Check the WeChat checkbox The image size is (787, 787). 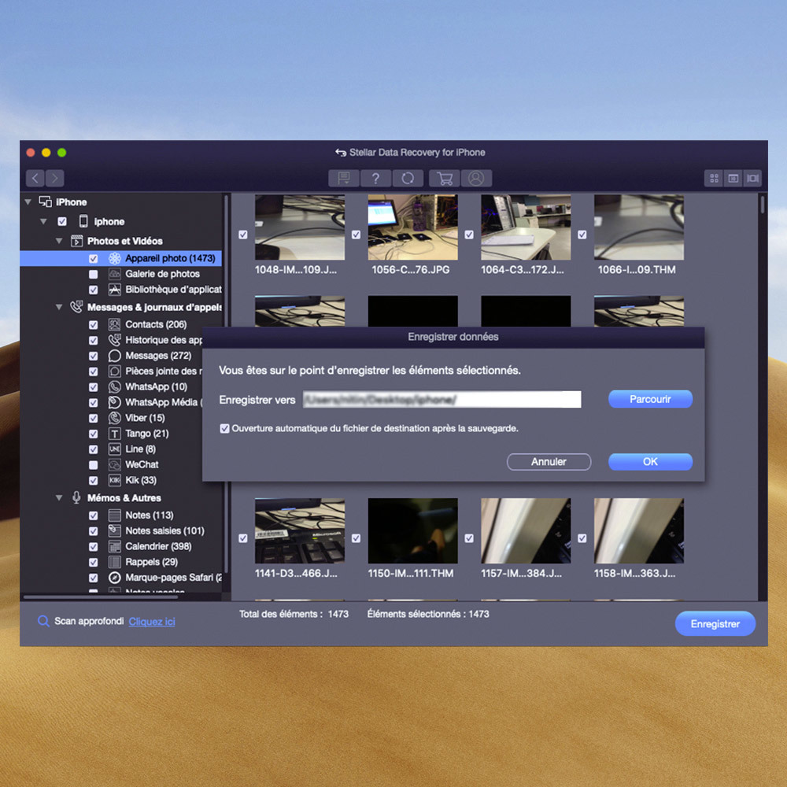click(94, 465)
